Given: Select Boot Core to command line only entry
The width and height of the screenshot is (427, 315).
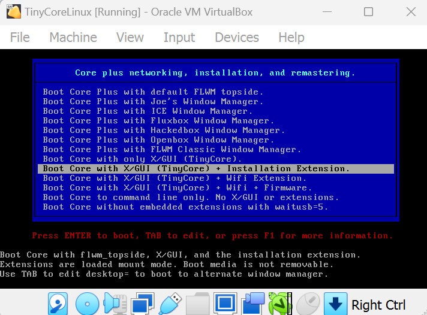Looking at the screenshot, I should [216, 197].
